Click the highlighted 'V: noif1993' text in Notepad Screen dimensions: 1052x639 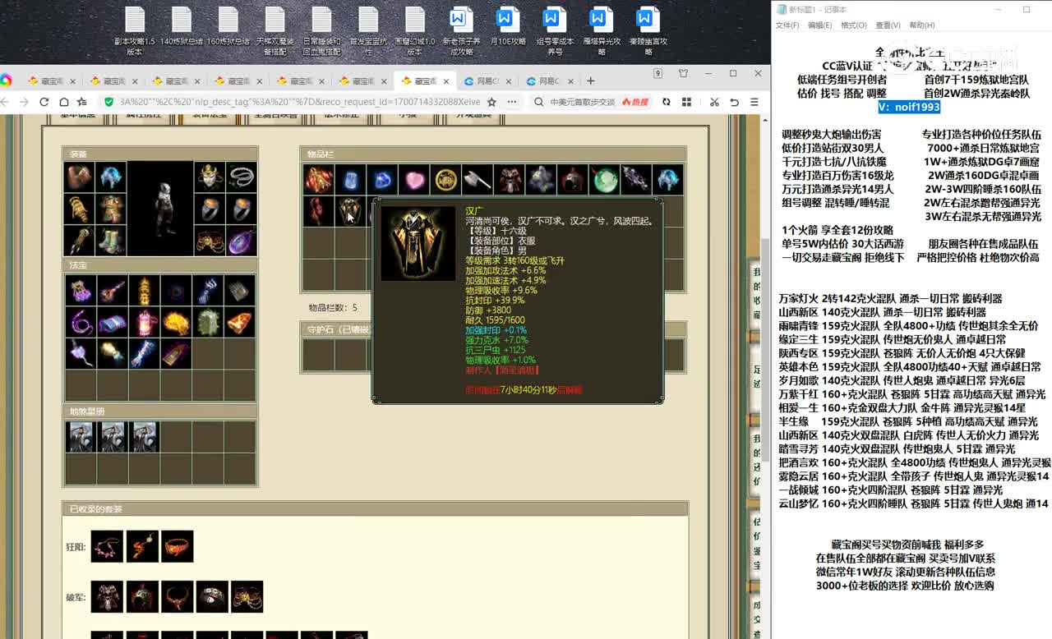(908, 107)
